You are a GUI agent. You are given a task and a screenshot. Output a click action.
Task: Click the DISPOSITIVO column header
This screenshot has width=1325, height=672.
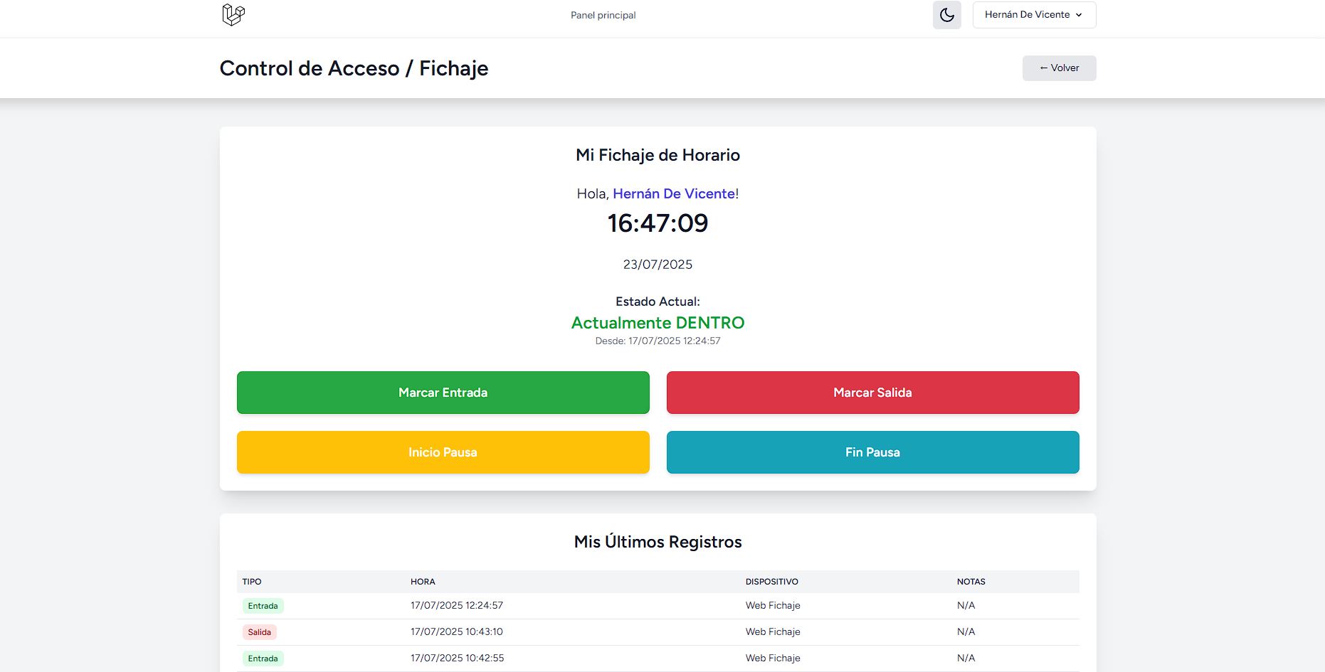tap(771, 582)
